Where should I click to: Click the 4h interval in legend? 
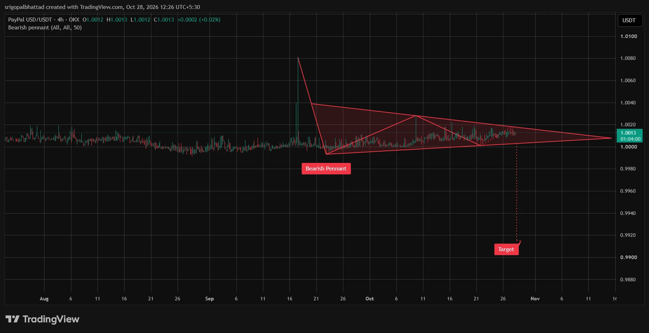click(x=61, y=20)
